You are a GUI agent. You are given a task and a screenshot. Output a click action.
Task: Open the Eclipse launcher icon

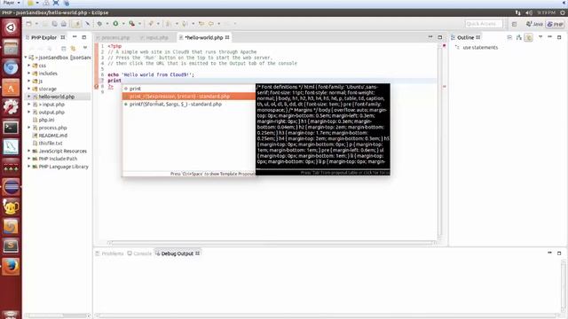(11, 187)
